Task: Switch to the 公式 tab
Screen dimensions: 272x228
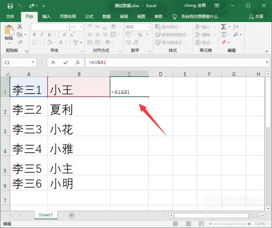Action: (x=89, y=17)
